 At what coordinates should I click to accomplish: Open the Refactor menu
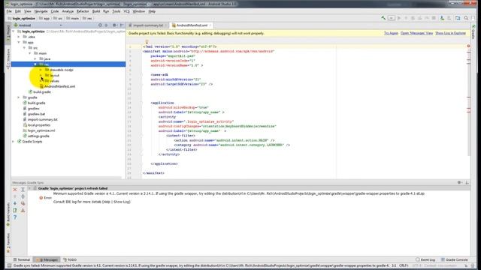[x=83, y=11]
